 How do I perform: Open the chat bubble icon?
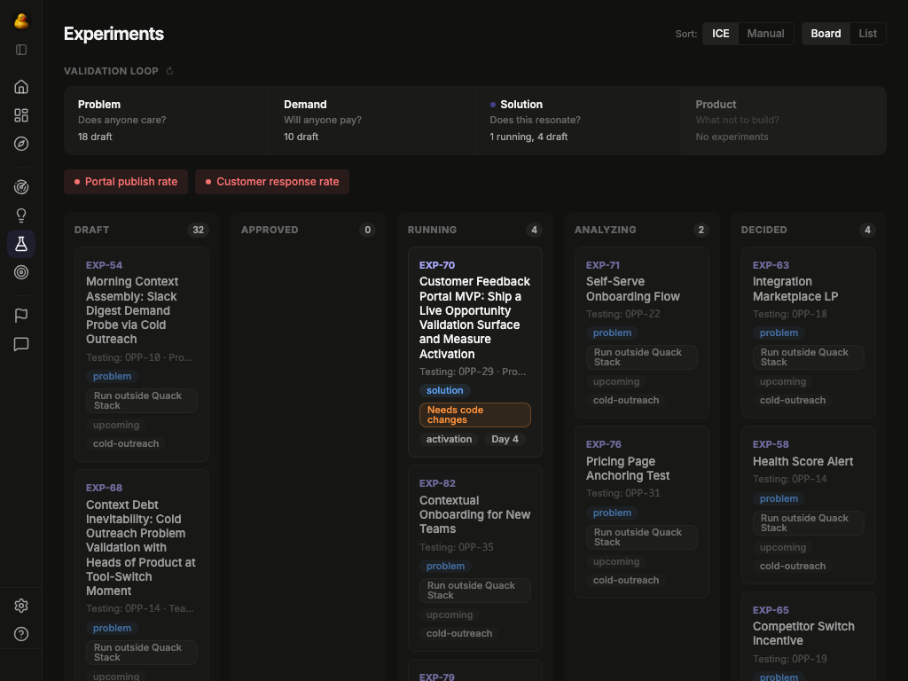click(21, 345)
